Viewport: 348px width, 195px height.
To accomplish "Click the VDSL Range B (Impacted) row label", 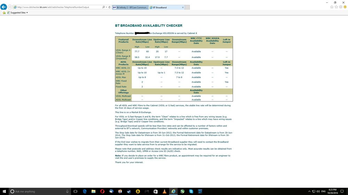I will pyautogui.click(x=123, y=57).
